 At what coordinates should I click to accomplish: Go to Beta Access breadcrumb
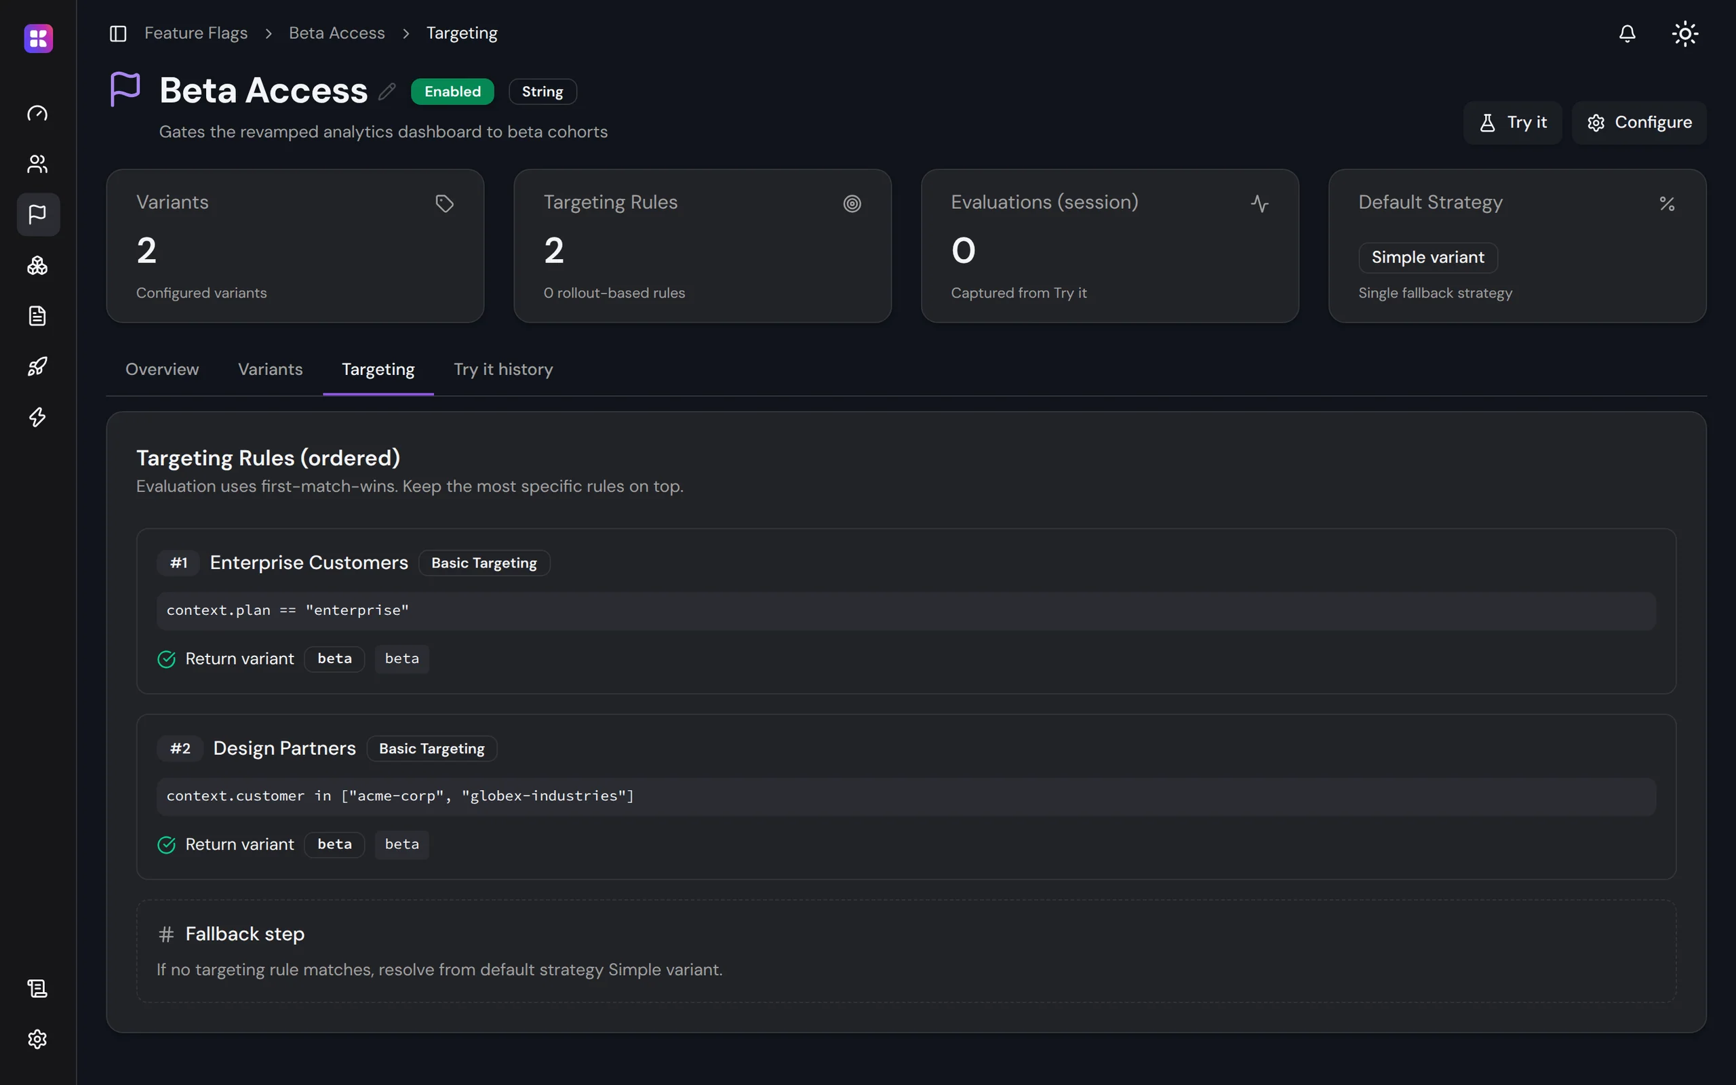tap(337, 33)
